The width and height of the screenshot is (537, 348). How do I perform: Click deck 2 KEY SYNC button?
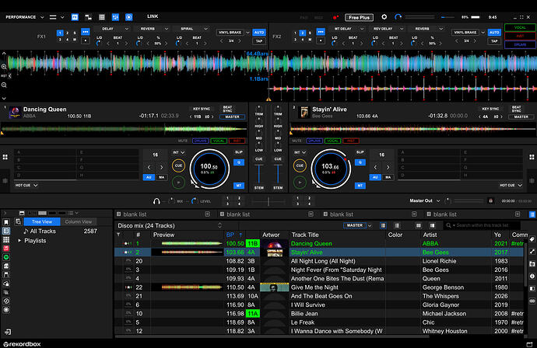tap(490, 109)
